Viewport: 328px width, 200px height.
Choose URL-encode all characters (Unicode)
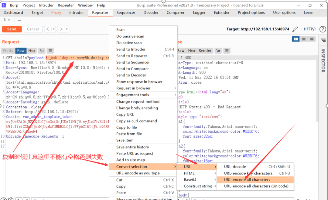(255, 186)
